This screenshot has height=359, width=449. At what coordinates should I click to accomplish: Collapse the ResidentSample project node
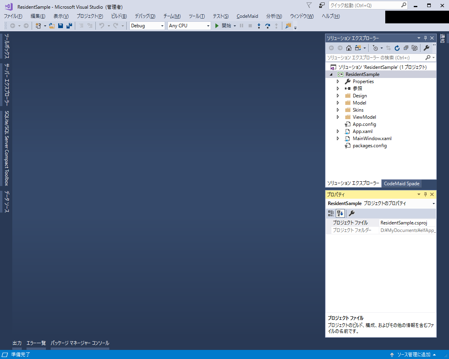tap(331, 74)
